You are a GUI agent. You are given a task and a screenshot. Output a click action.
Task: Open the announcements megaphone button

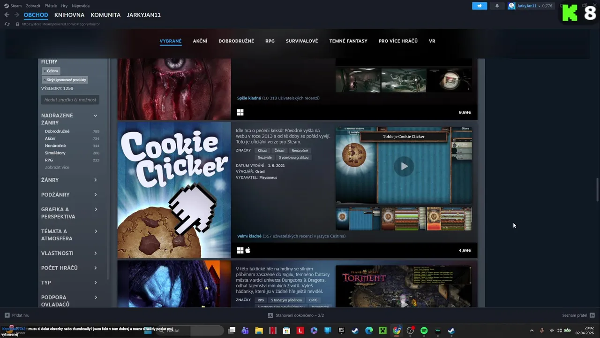tap(480, 6)
